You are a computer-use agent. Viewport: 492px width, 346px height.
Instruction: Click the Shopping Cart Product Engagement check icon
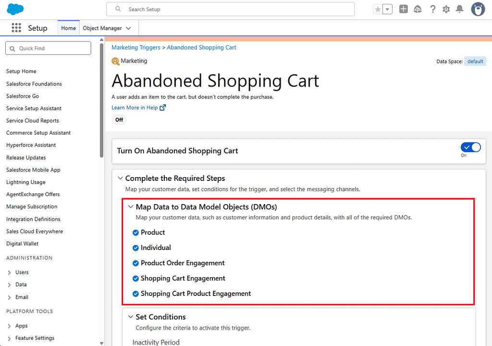135,294
